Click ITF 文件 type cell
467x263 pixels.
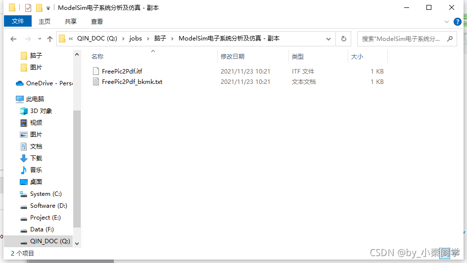(x=303, y=72)
